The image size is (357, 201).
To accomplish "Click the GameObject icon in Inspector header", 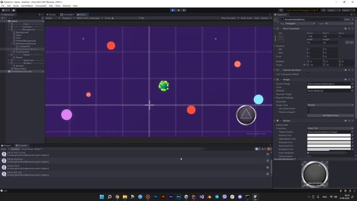I will pyautogui.click(x=276, y=20).
